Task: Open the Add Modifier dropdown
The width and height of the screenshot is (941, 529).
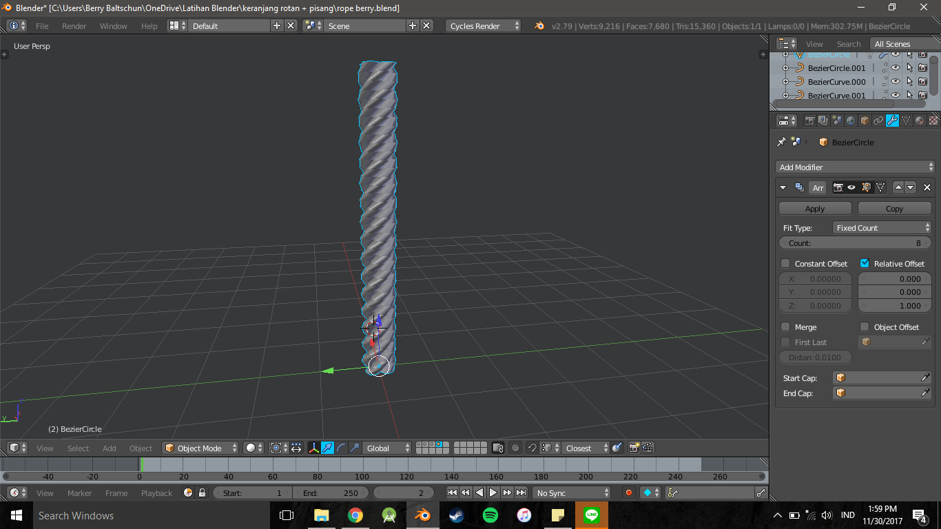Action: (855, 167)
